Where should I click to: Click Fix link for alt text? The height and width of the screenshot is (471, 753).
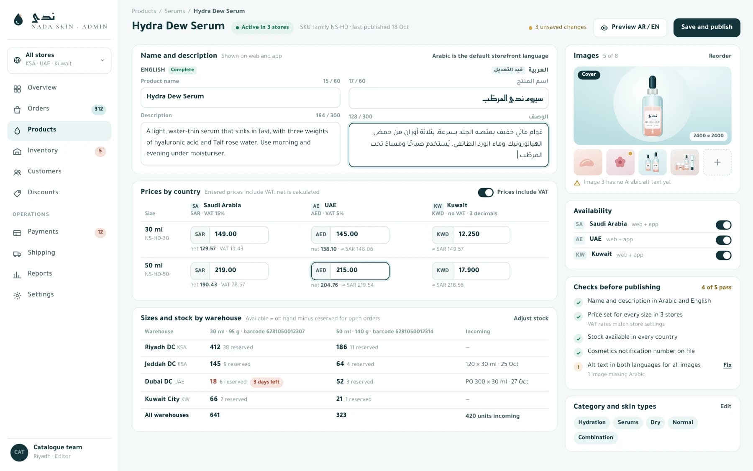pyautogui.click(x=727, y=365)
